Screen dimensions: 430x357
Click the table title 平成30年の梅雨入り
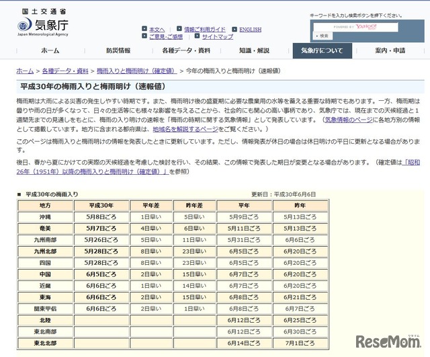pyautogui.click(x=52, y=194)
